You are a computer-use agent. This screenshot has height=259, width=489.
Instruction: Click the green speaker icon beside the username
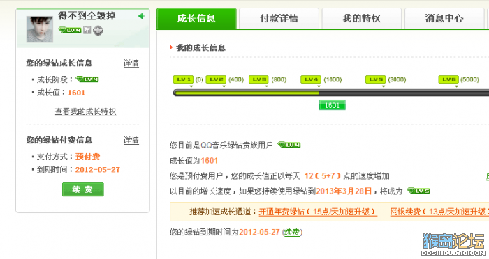click(x=142, y=16)
